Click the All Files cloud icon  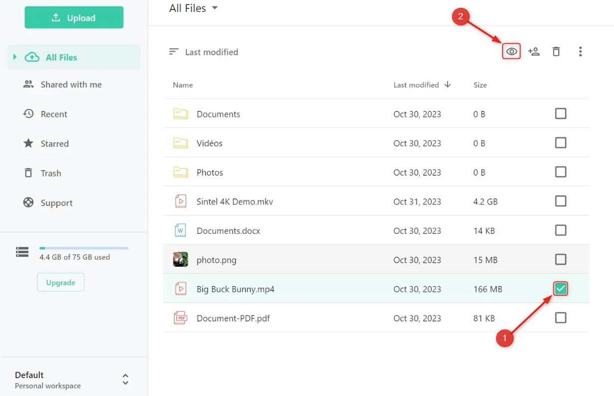click(32, 57)
